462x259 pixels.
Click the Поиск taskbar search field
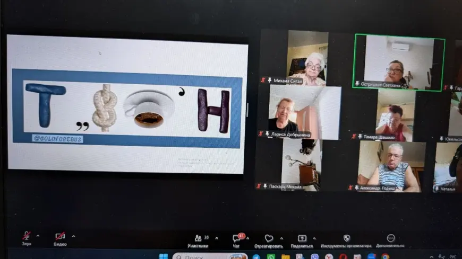pos(210,256)
